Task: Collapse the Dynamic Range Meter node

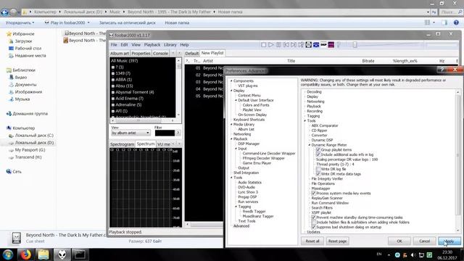Action: tap(310, 145)
